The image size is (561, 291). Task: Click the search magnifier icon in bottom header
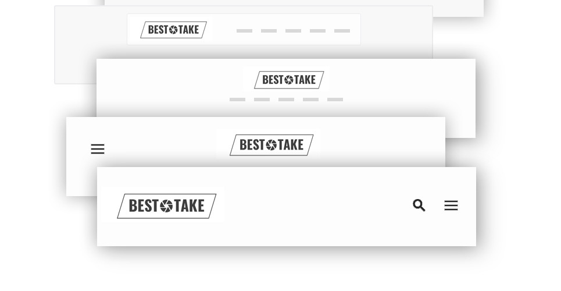pos(419,205)
